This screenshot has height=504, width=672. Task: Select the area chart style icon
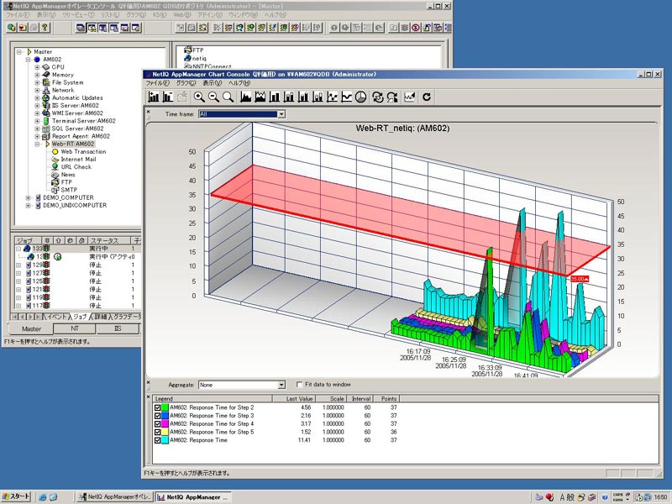click(245, 97)
